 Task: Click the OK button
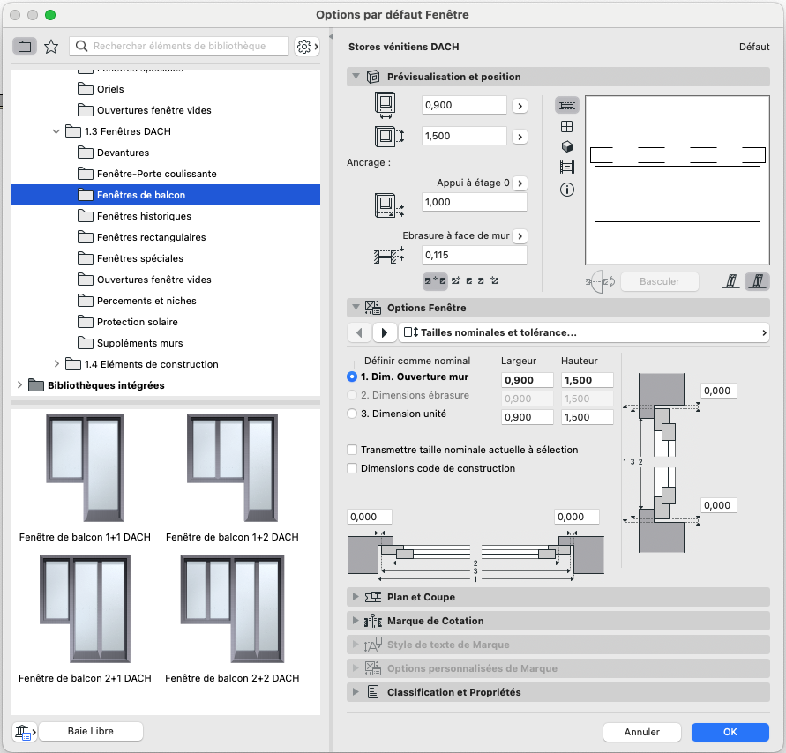point(730,732)
